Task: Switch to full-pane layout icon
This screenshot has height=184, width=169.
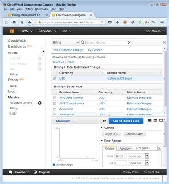Action: point(161,121)
